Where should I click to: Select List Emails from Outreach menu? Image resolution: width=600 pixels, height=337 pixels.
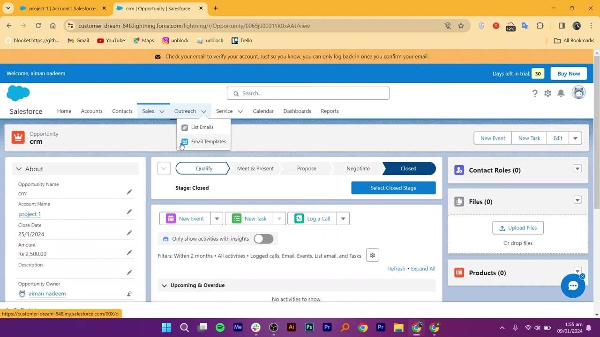point(202,127)
